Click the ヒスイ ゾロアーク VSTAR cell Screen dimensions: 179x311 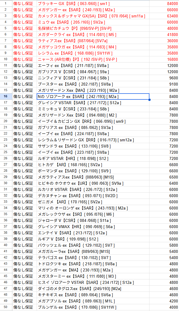93,282
